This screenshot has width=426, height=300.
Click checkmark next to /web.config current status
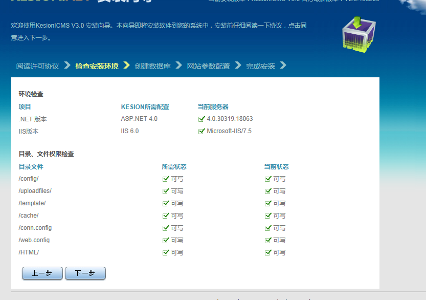point(268,240)
